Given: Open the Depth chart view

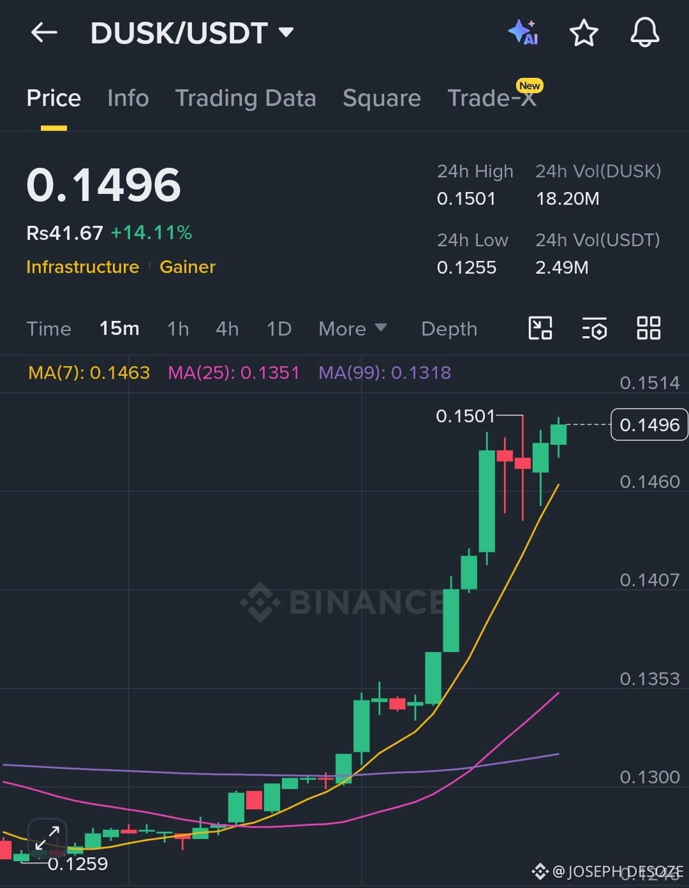Looking at the screenshot, I should tap(449, 329).
